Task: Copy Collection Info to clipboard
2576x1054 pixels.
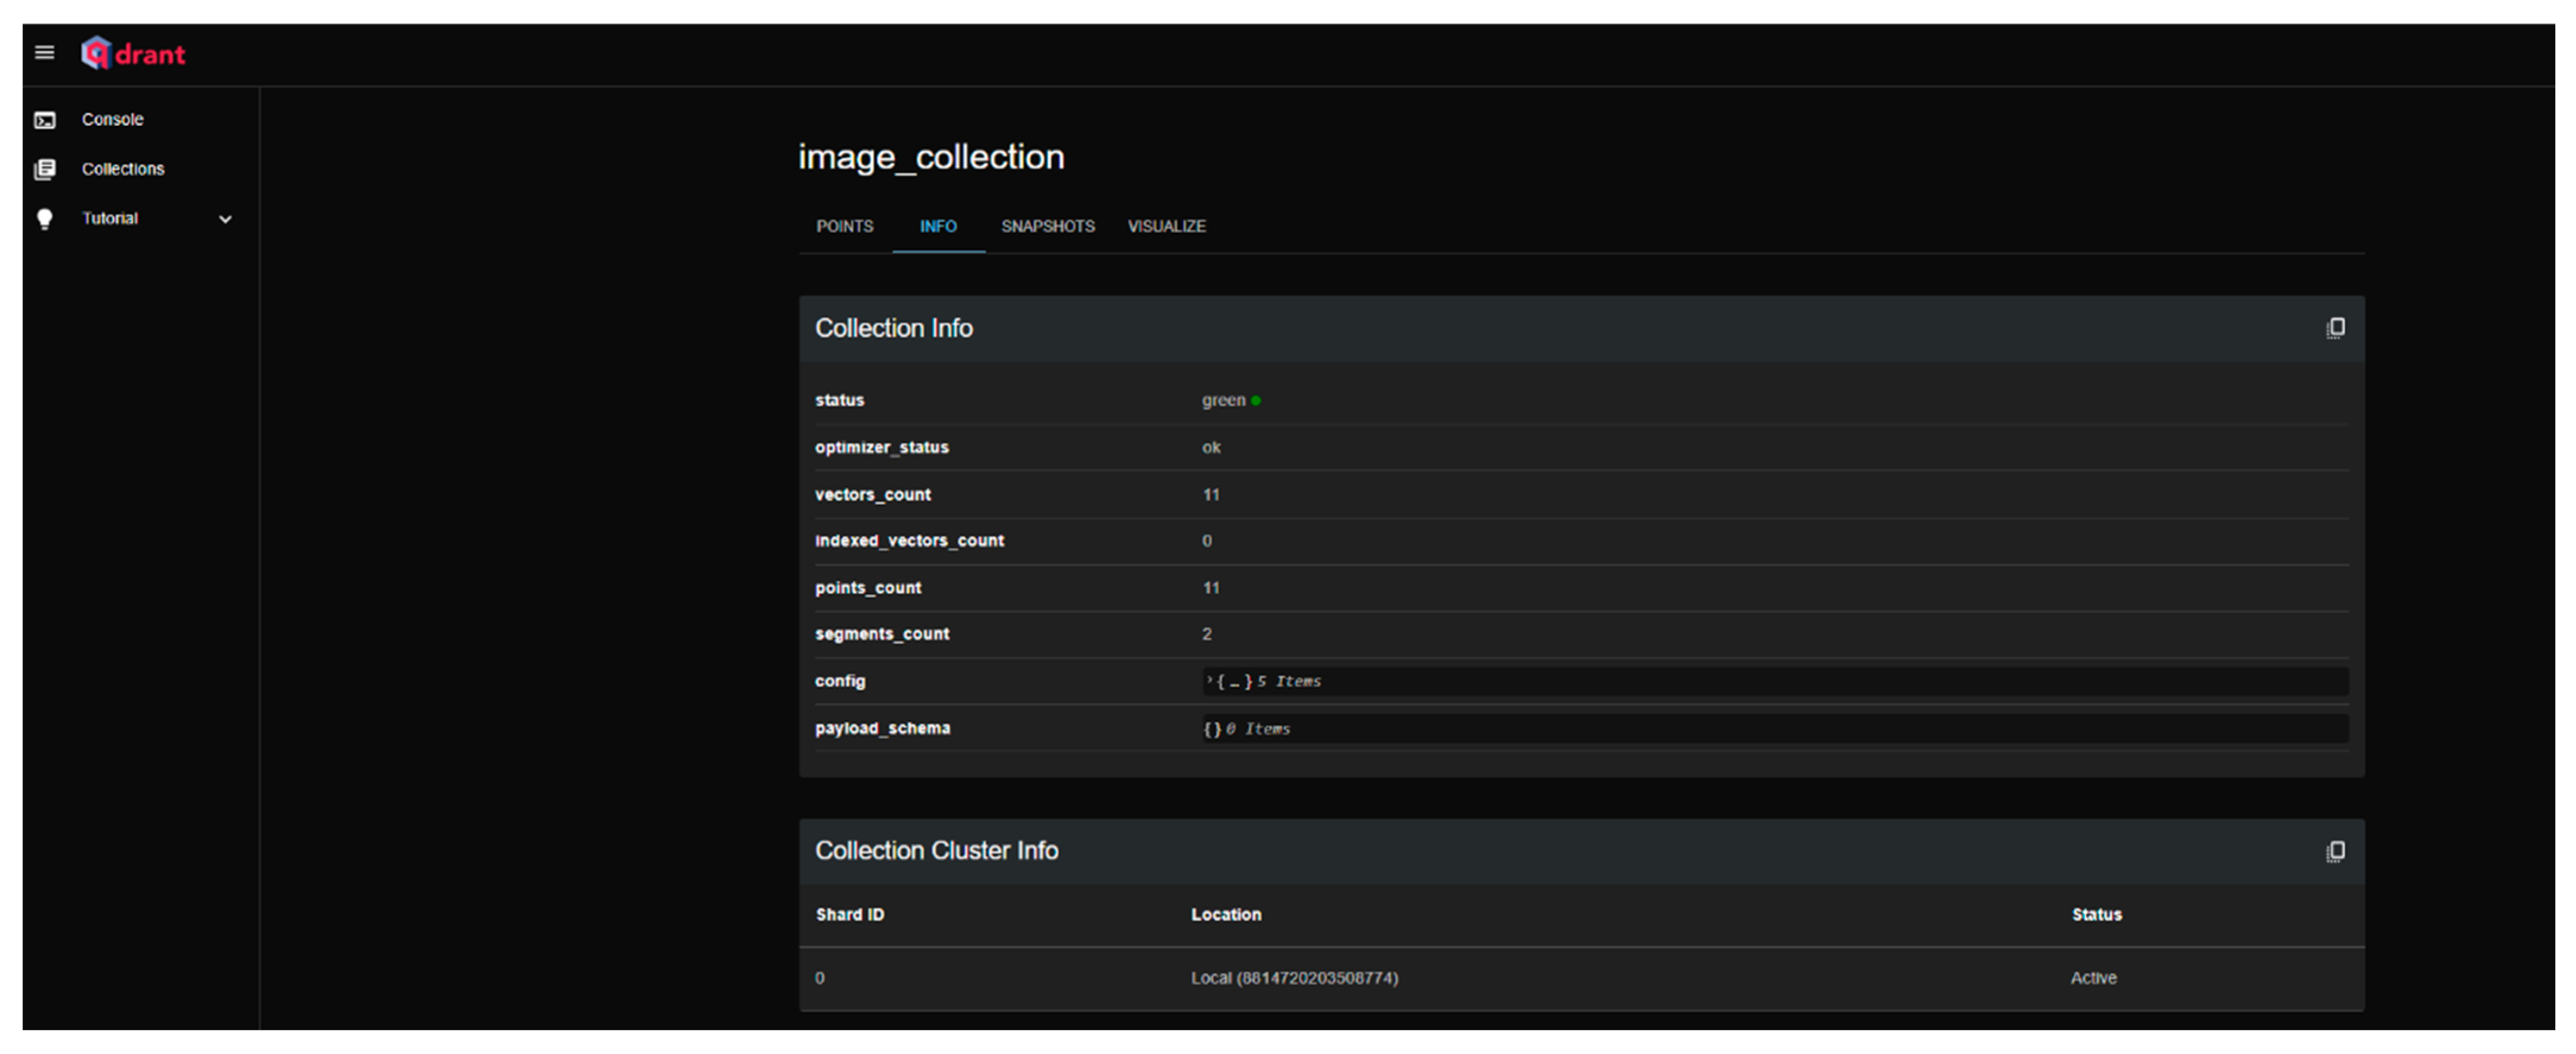Action: (x=2335, y=329)
